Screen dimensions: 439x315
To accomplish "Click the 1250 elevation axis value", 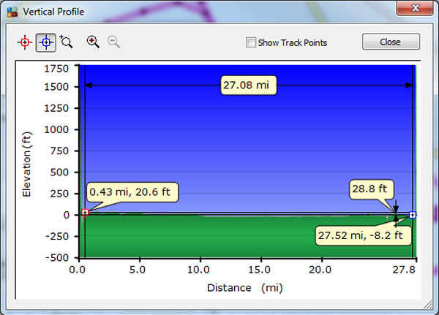I will [56, 108].
